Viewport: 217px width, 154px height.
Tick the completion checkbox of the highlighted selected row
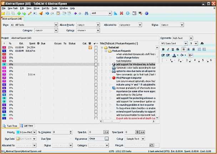(x=96, y=64)
